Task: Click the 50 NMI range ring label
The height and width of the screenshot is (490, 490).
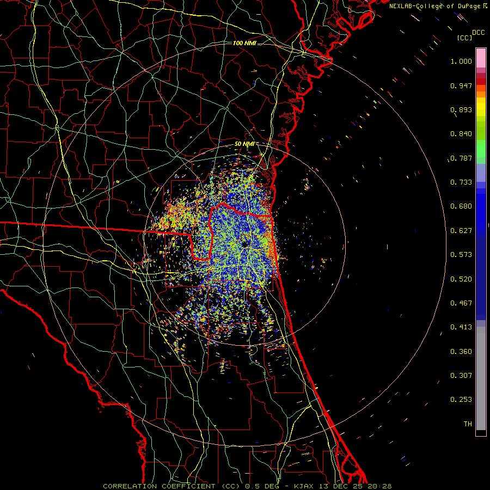Action: point(244,144)
